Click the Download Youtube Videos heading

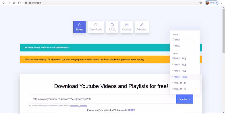pyautogui.click(x=111, y=86)
